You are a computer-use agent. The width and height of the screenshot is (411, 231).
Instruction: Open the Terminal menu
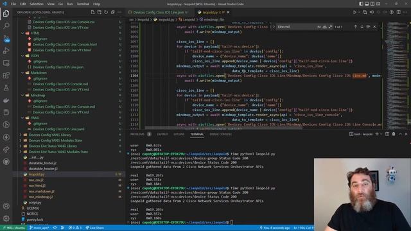point(83,4)
